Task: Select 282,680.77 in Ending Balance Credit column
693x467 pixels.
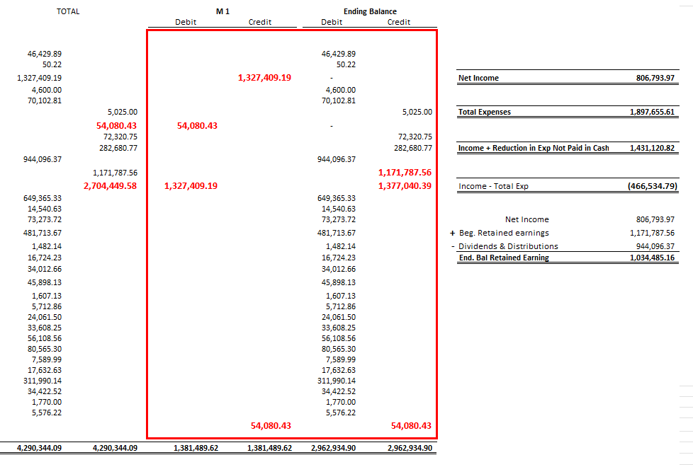Action: pos(413,149)
